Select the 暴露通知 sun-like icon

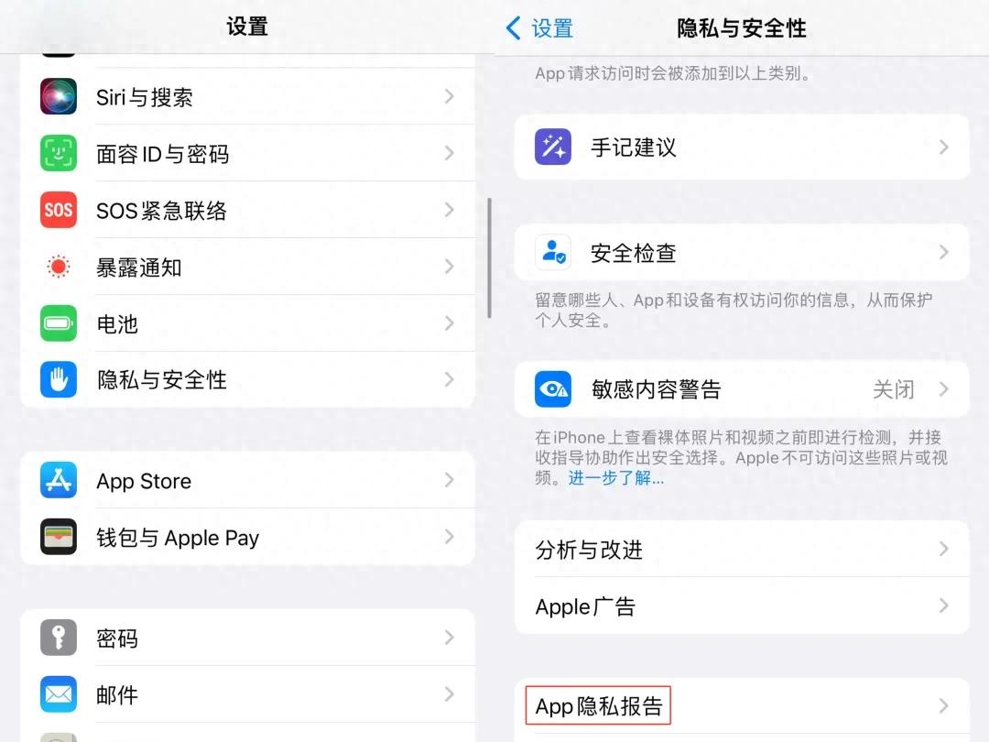point(59,267)
